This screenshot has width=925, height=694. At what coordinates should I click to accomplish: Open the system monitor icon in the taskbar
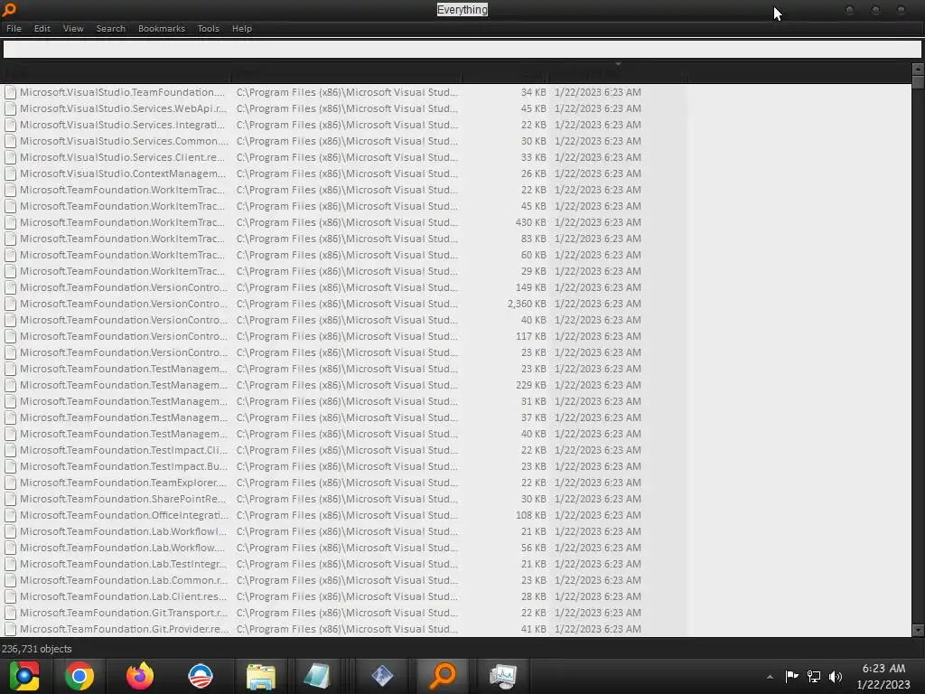click(503, 676)
